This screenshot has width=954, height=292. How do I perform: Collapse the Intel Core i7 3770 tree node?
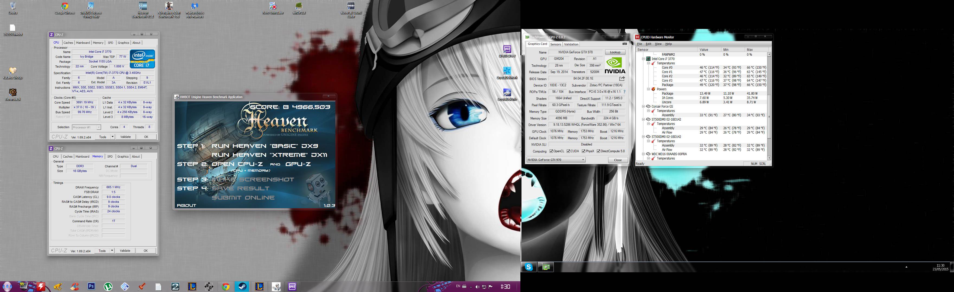pyautogui.click(x=644, y=59)
